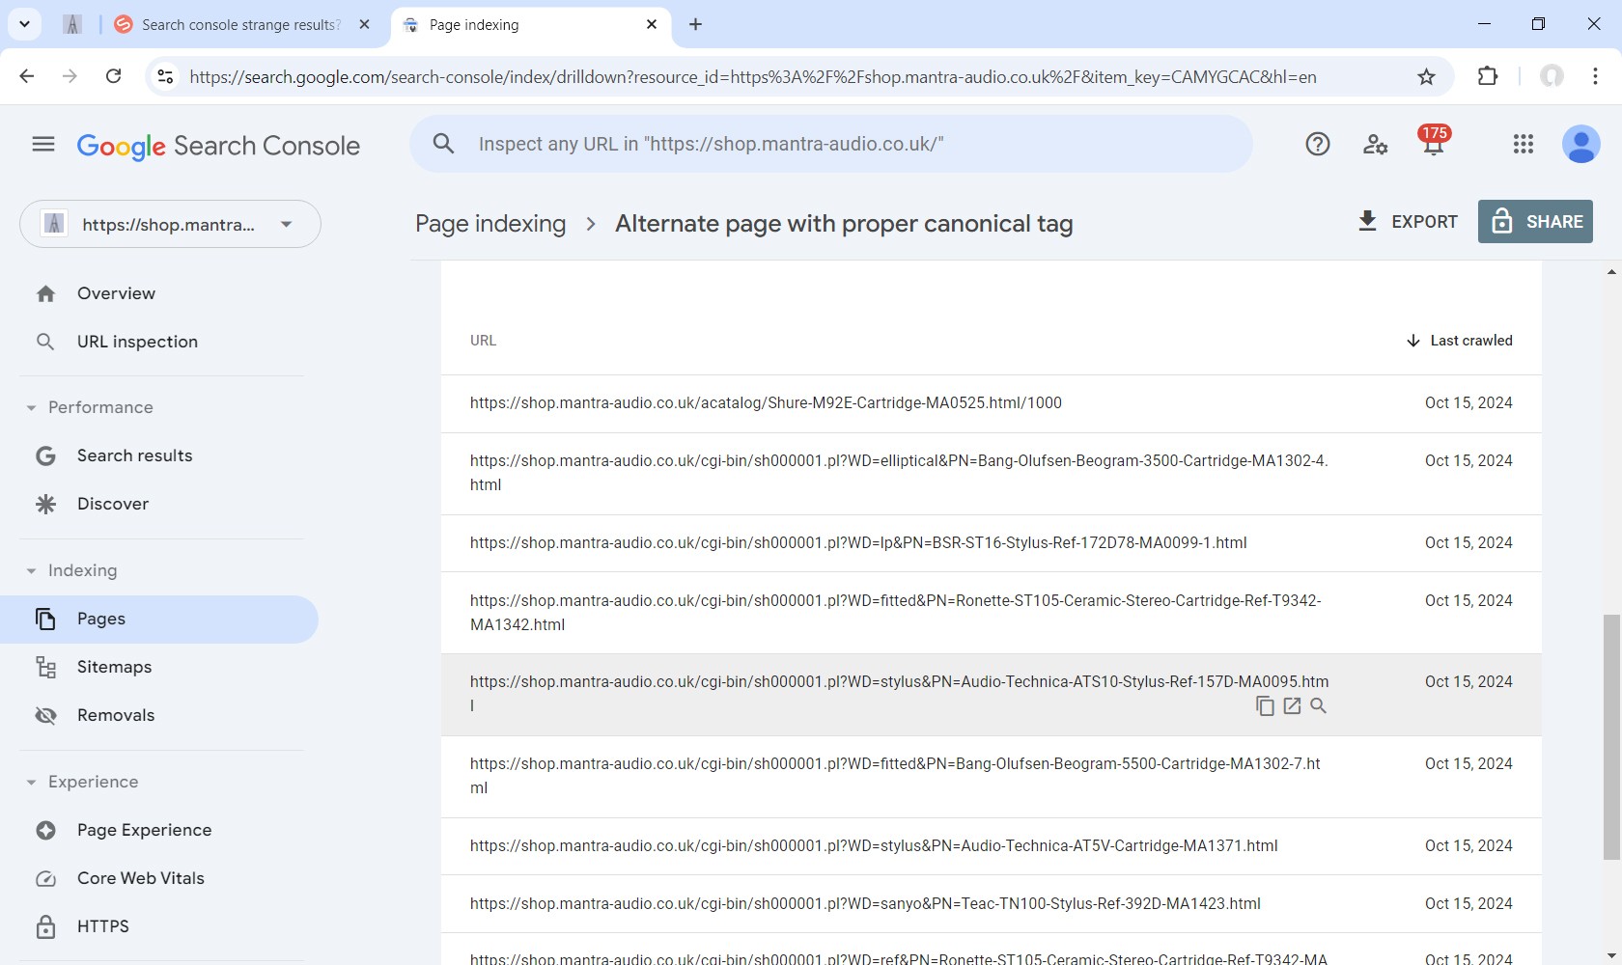This screenshot has width=1622, height=965.
Task: Open hovered URL in new tab icon
Action: [x=1292, y=706]
